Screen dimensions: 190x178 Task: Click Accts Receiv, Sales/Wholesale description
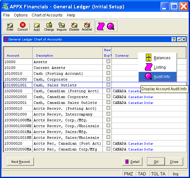[x=66, y=138]
